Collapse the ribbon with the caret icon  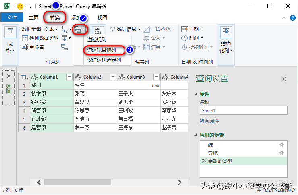tap(284, 18)
